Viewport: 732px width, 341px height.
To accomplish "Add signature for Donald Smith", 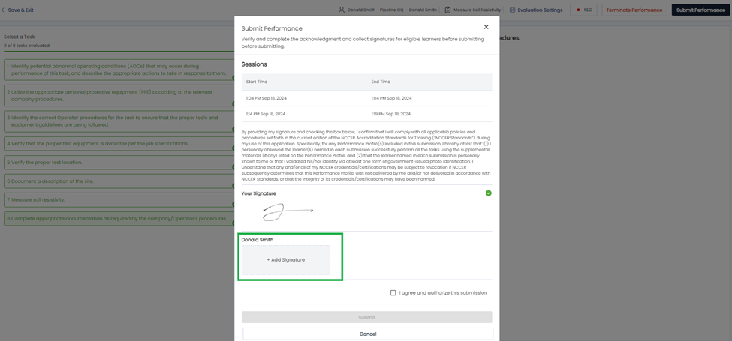I will [285, 260].
